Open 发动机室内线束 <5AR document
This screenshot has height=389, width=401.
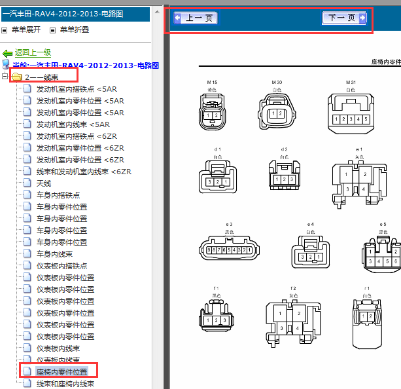coord(73,124)
